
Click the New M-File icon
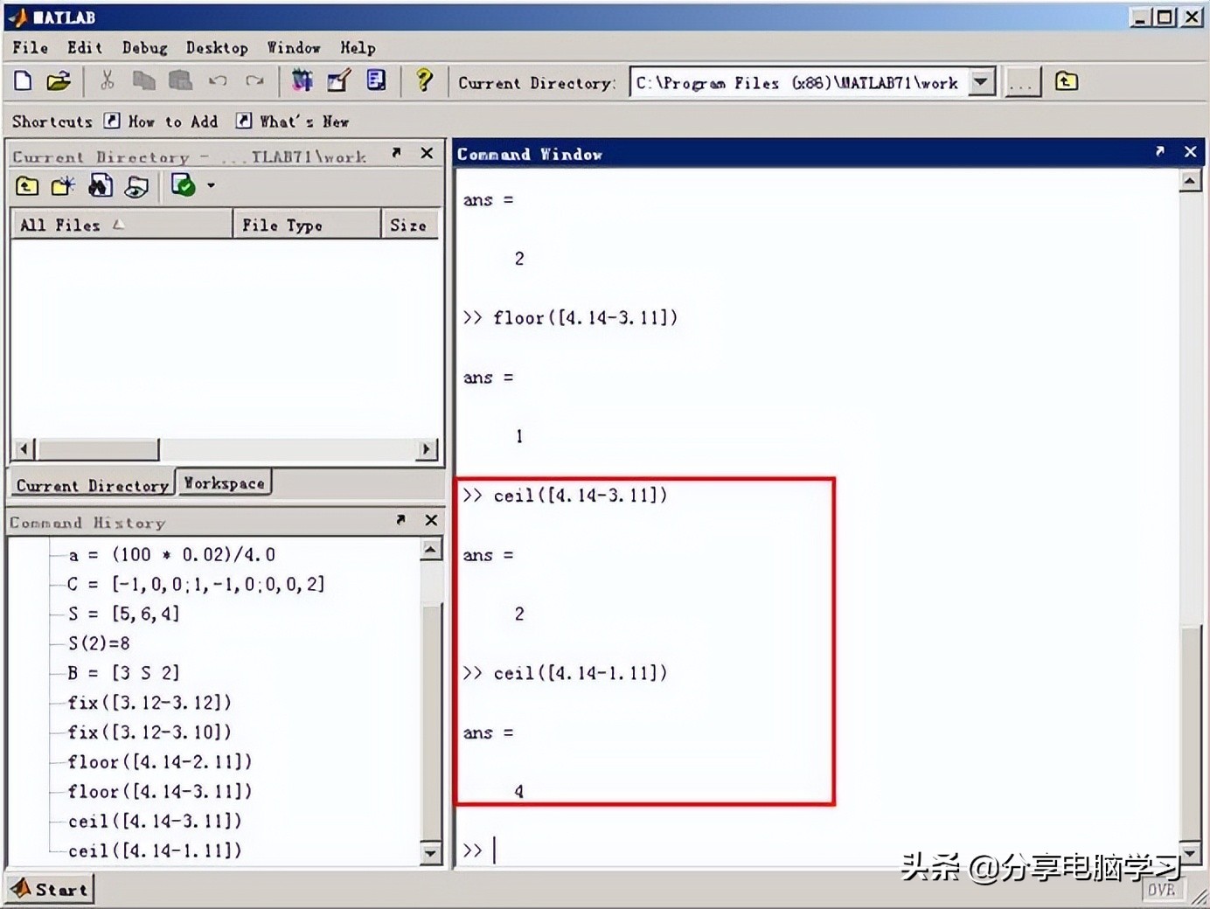click(24, 81)
